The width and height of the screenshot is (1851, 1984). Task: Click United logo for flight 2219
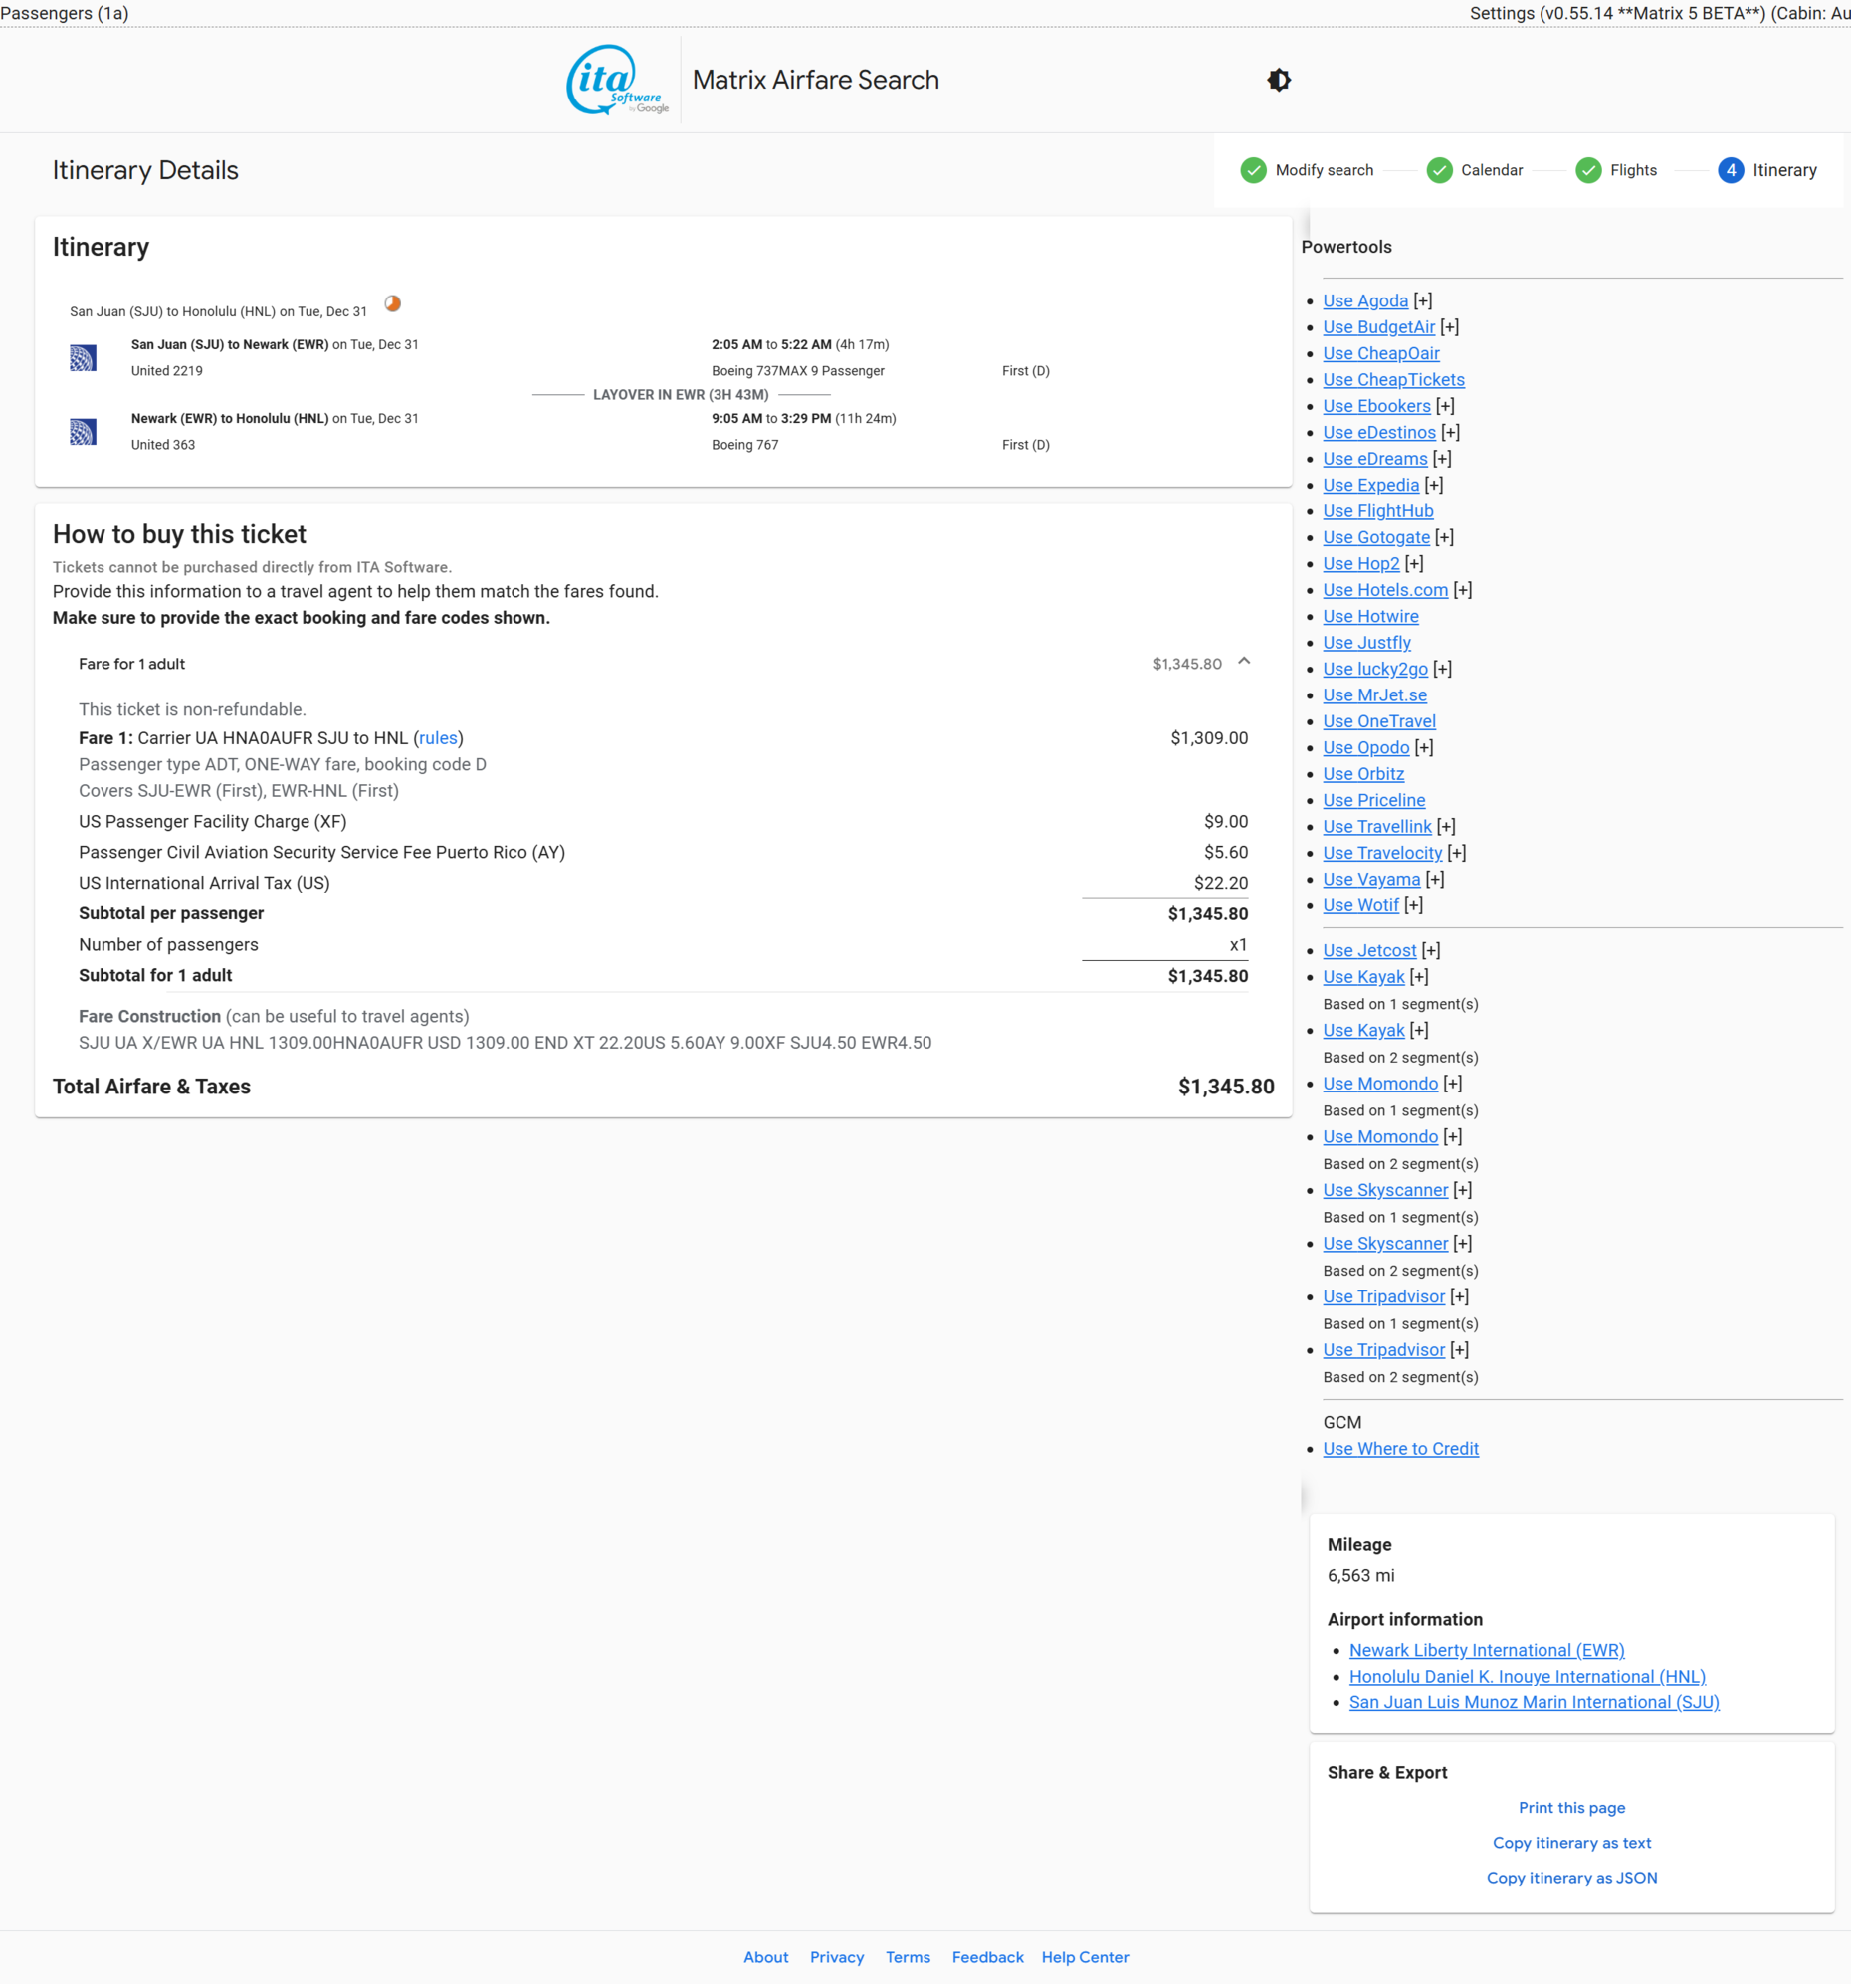(x=83, y=358)
